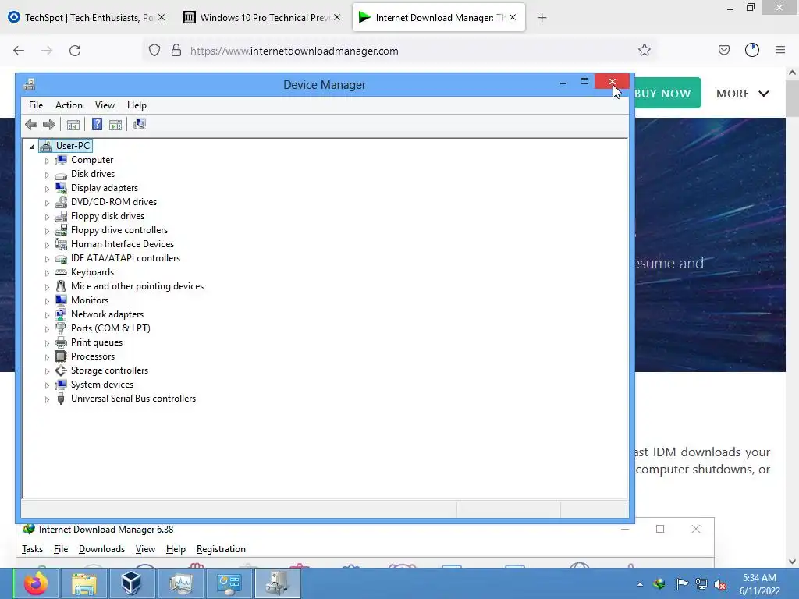Expand the Display adapters node
This screenshot has width=799, height=599.
(47, 189)
